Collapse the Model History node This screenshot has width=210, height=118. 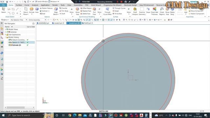tap(6, 37)
